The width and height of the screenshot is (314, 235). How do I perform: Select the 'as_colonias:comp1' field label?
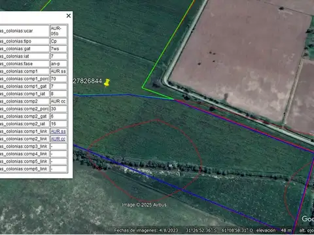pyautogui.click(x=19, y=71)
